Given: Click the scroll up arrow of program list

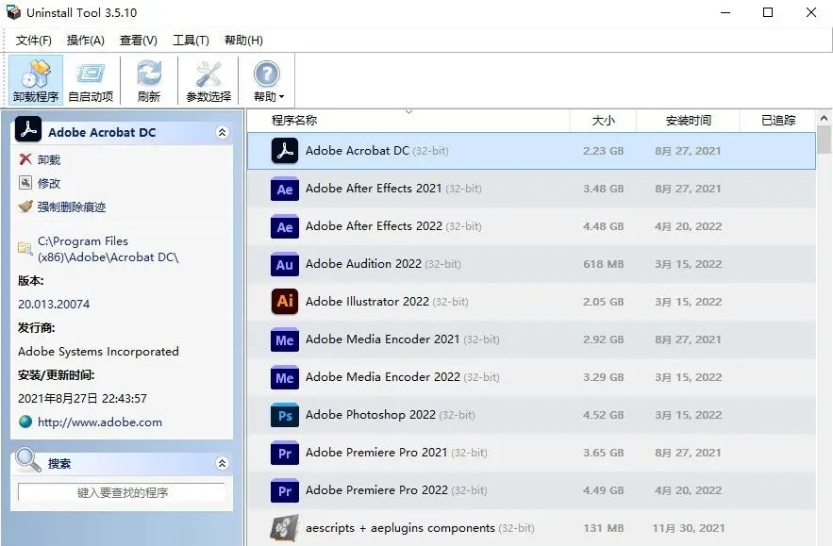Looking at the screenshot, I should click(824, 118).
